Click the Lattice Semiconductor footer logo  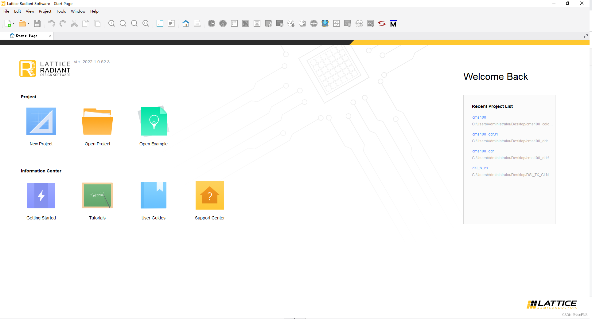pos(552,304)
